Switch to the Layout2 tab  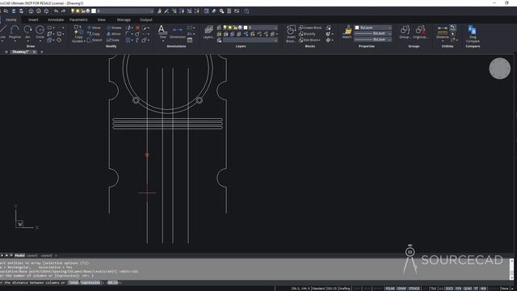click(46, 255)
